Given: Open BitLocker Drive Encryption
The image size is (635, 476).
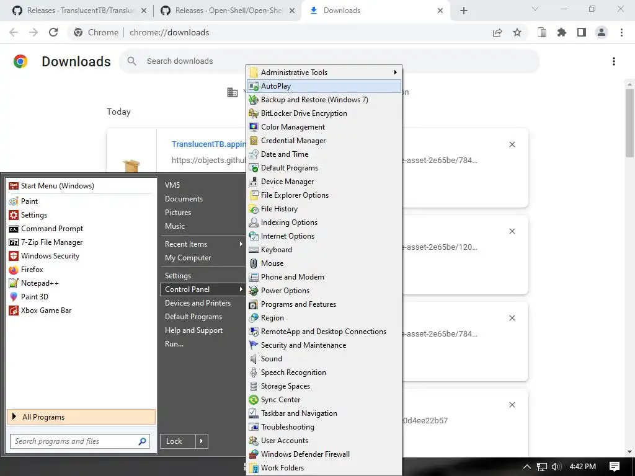Looking at the screenshot, I should coord(324,113).
